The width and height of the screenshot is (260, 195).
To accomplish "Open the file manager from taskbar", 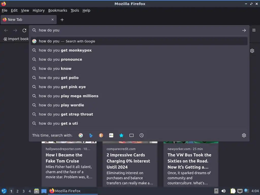I will [x=37, y=191].
